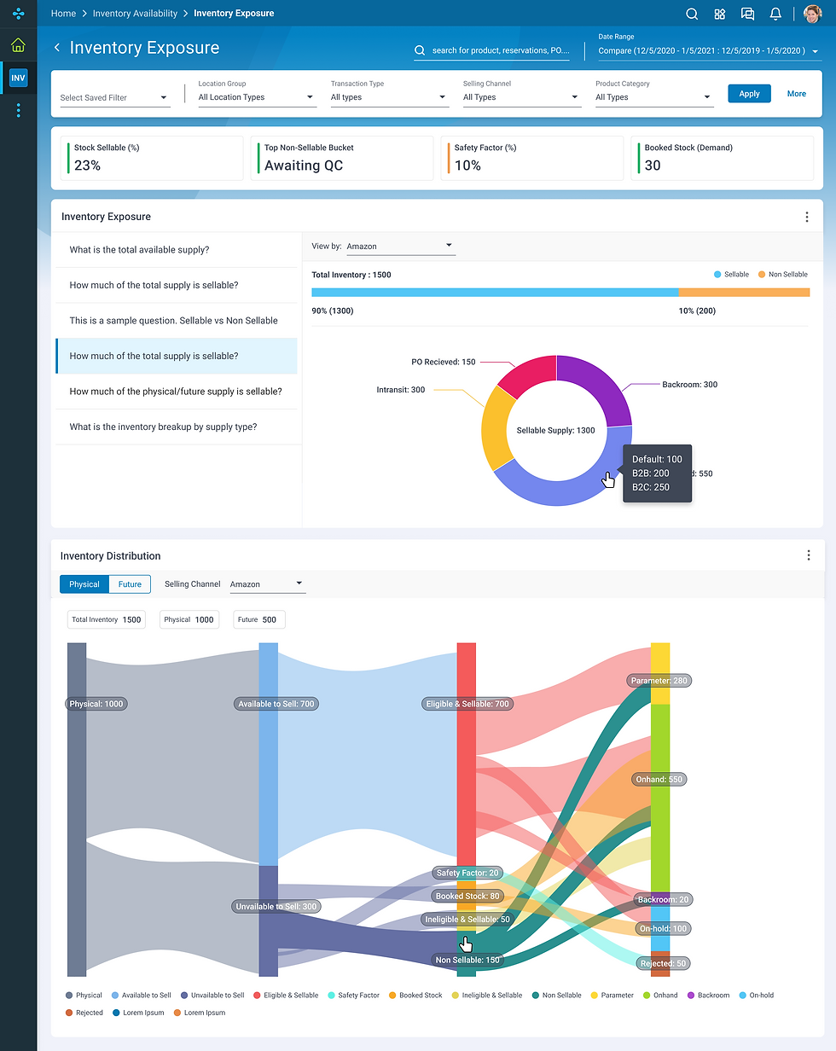Click Home breadcrumb
Image resolution: width=836 pixels, height=1051 pixels.
point(63,14)
